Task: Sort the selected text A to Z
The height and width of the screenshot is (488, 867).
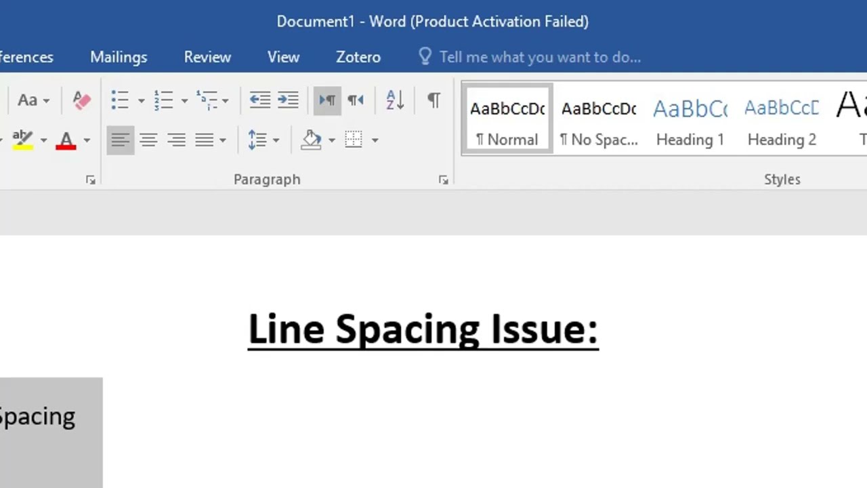Action: (395, 100)
